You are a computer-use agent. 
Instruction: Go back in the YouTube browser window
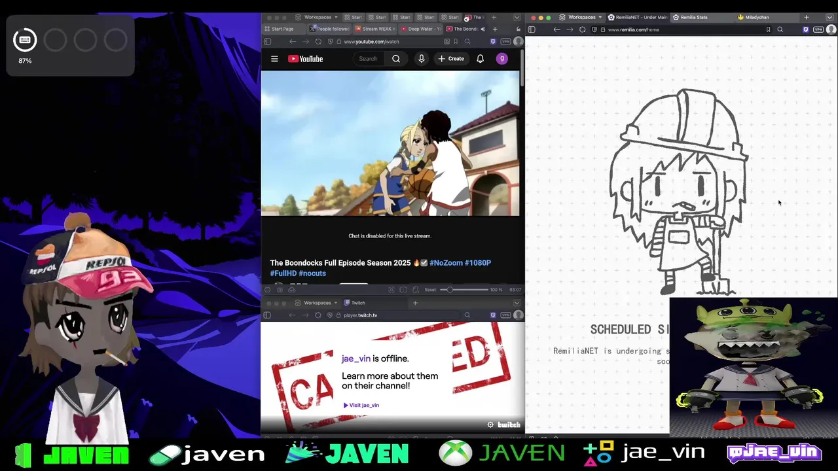coord(293,41)
